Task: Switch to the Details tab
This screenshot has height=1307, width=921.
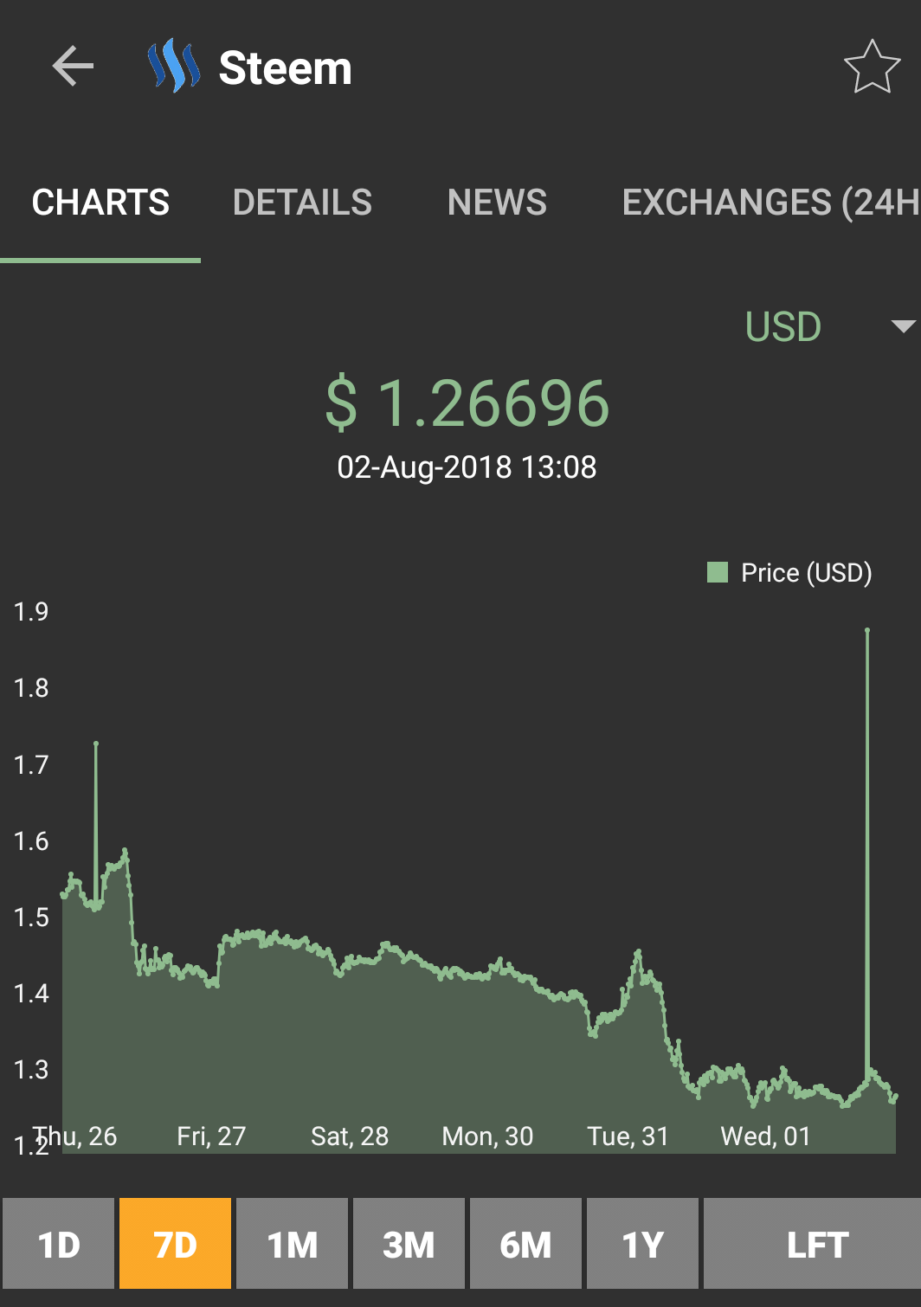Action: pos(302,203)
